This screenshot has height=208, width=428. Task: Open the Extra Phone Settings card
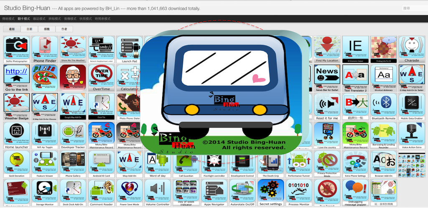[355, 164]
